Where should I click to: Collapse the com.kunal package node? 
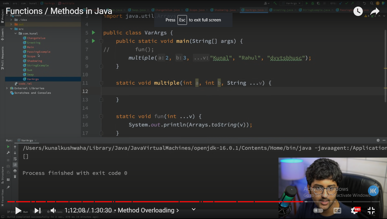point(16,33)
